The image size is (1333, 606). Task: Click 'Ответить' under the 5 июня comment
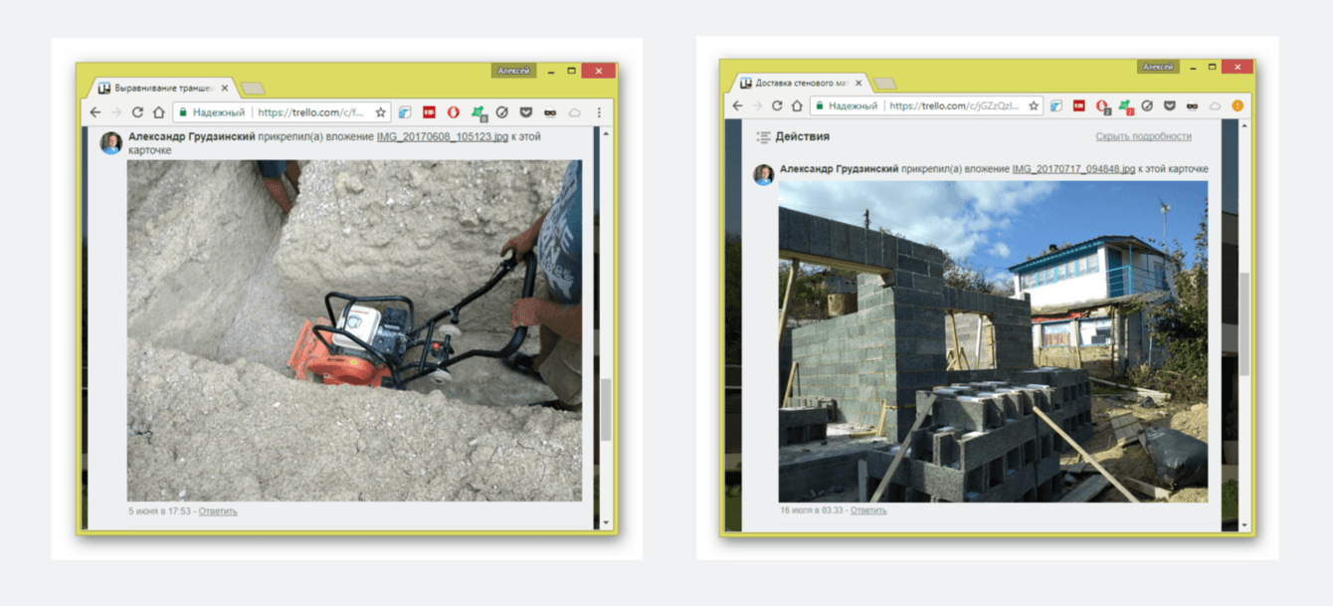point(218,511)
